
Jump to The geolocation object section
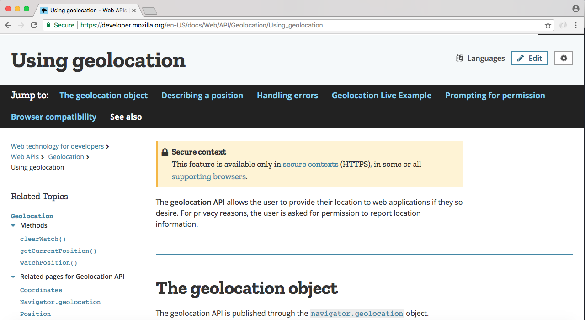pyautogui.click(x=103, y=96)
